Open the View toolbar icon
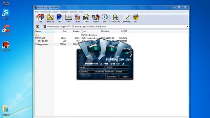210x118 pixels. [69, 18]
